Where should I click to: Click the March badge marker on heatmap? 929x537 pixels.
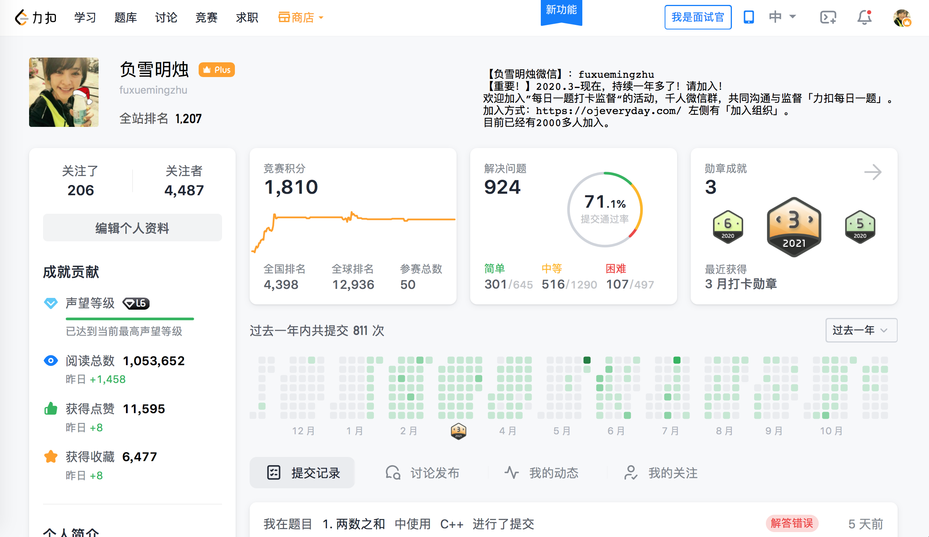pyautogui.click(x=458, y=431)
